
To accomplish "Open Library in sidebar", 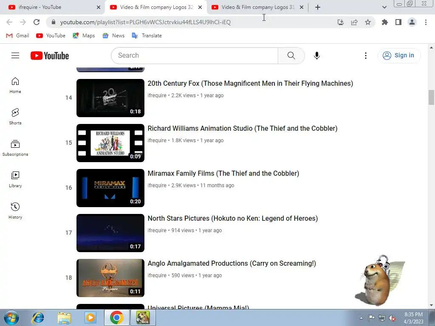I will click(x=15, y=180).
